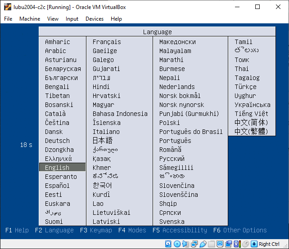Select Deutsch as the language

[x=57, y=141]
